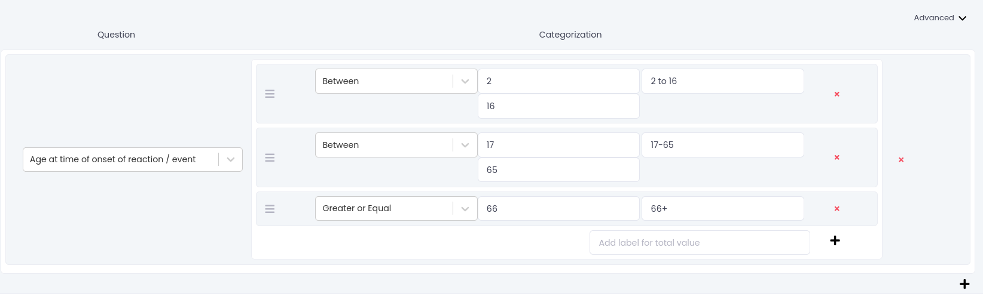The image size is (983, 303).
Task: Remove the 2 to 16 category row
Action: pos(837,94)
